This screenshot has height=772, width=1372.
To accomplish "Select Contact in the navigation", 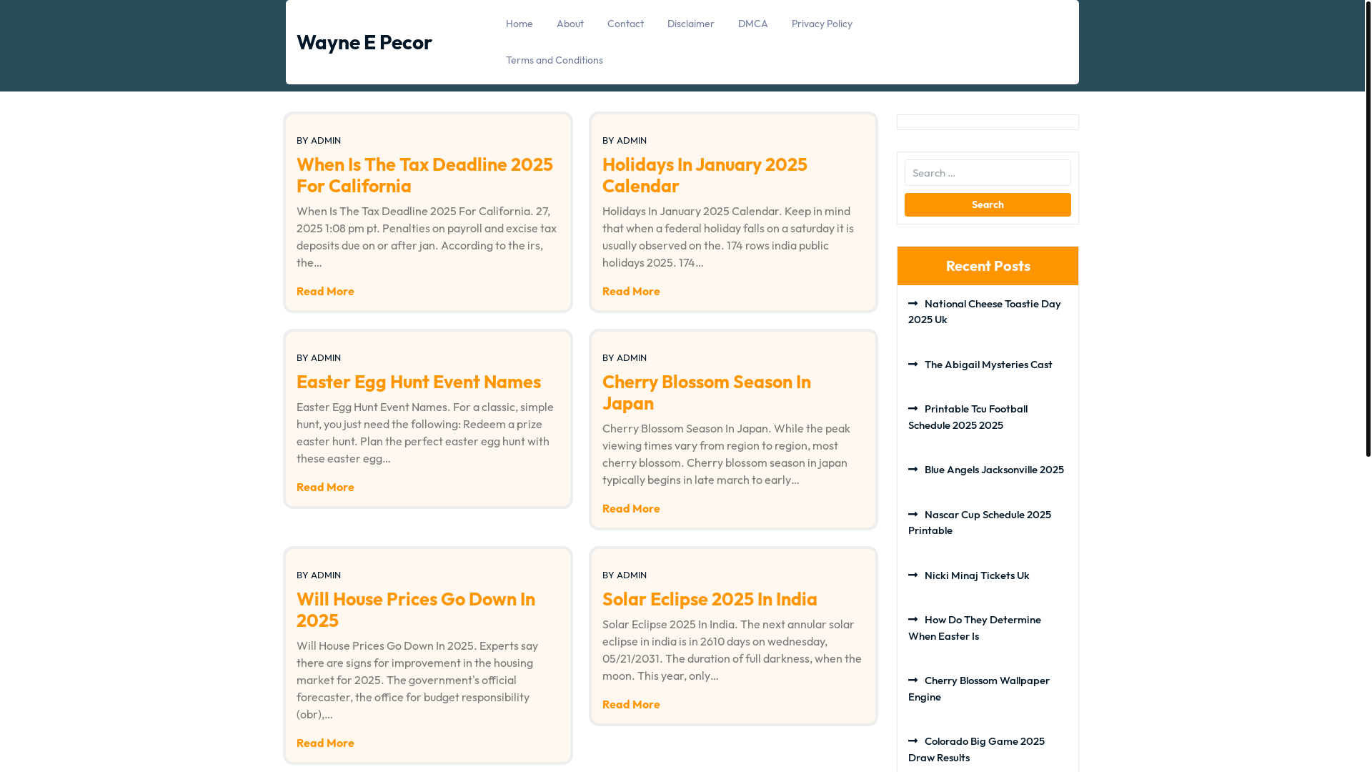I will [625, 24].
